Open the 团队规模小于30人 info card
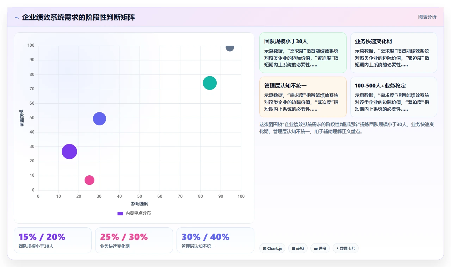Viewport: 451px width, 267px height. click(303, 53)
